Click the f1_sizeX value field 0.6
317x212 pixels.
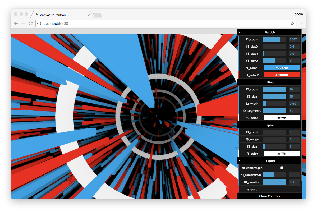click(294, 47)
